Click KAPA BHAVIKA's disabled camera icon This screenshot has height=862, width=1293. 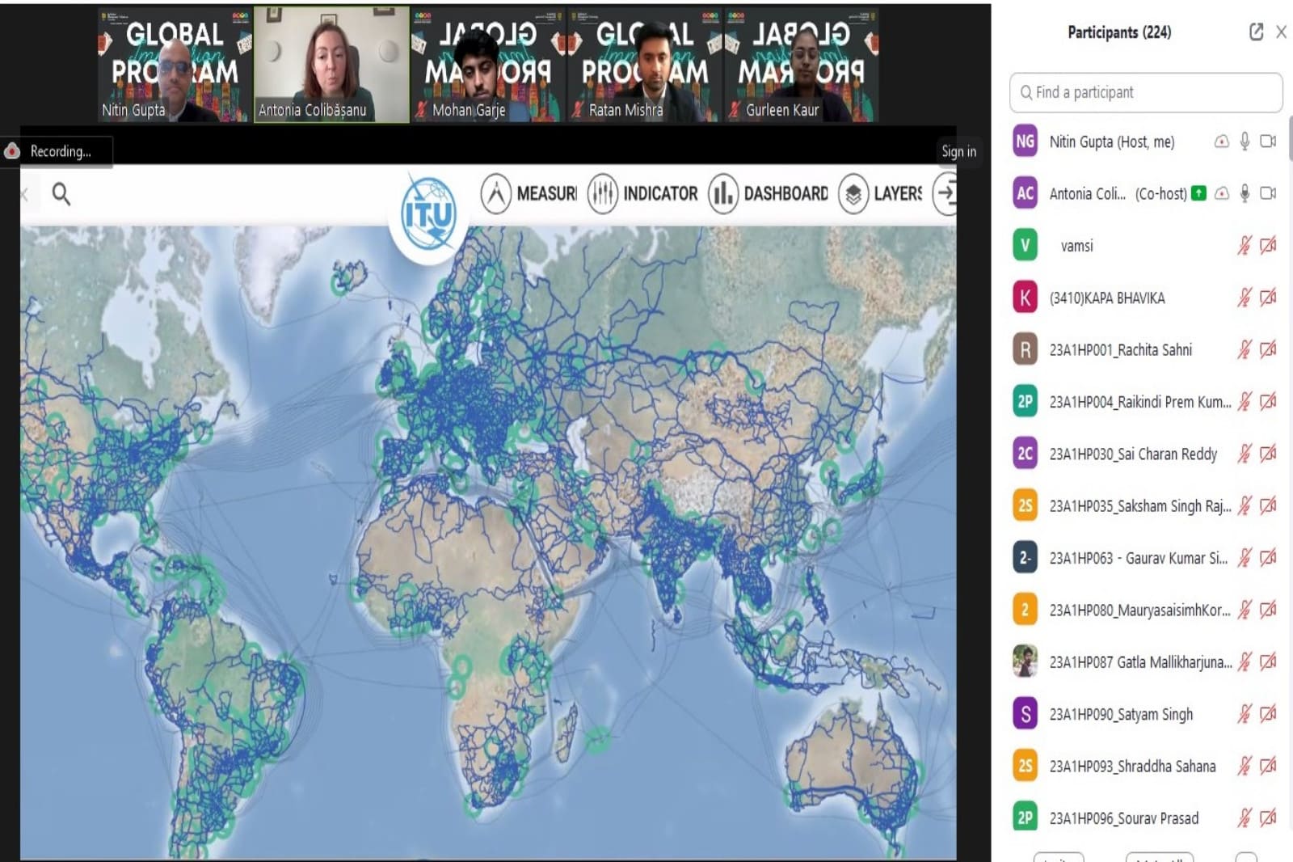click(1268, 298)
